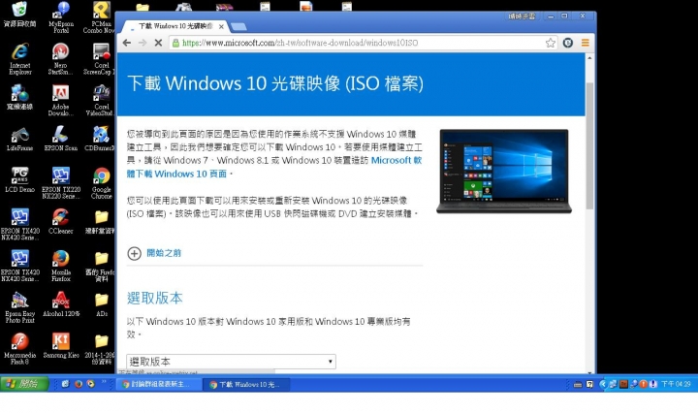
Task: Open the 資源回收筒 Recycle Bin icon
Action: point(19,15)
